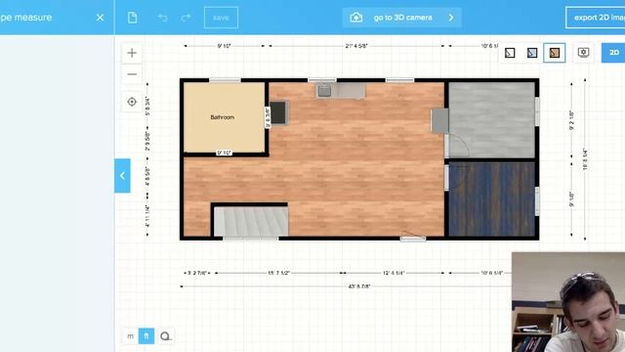
Task: Open the display settings gear icon
Action: pyautogui.click(x=584, y=53)
